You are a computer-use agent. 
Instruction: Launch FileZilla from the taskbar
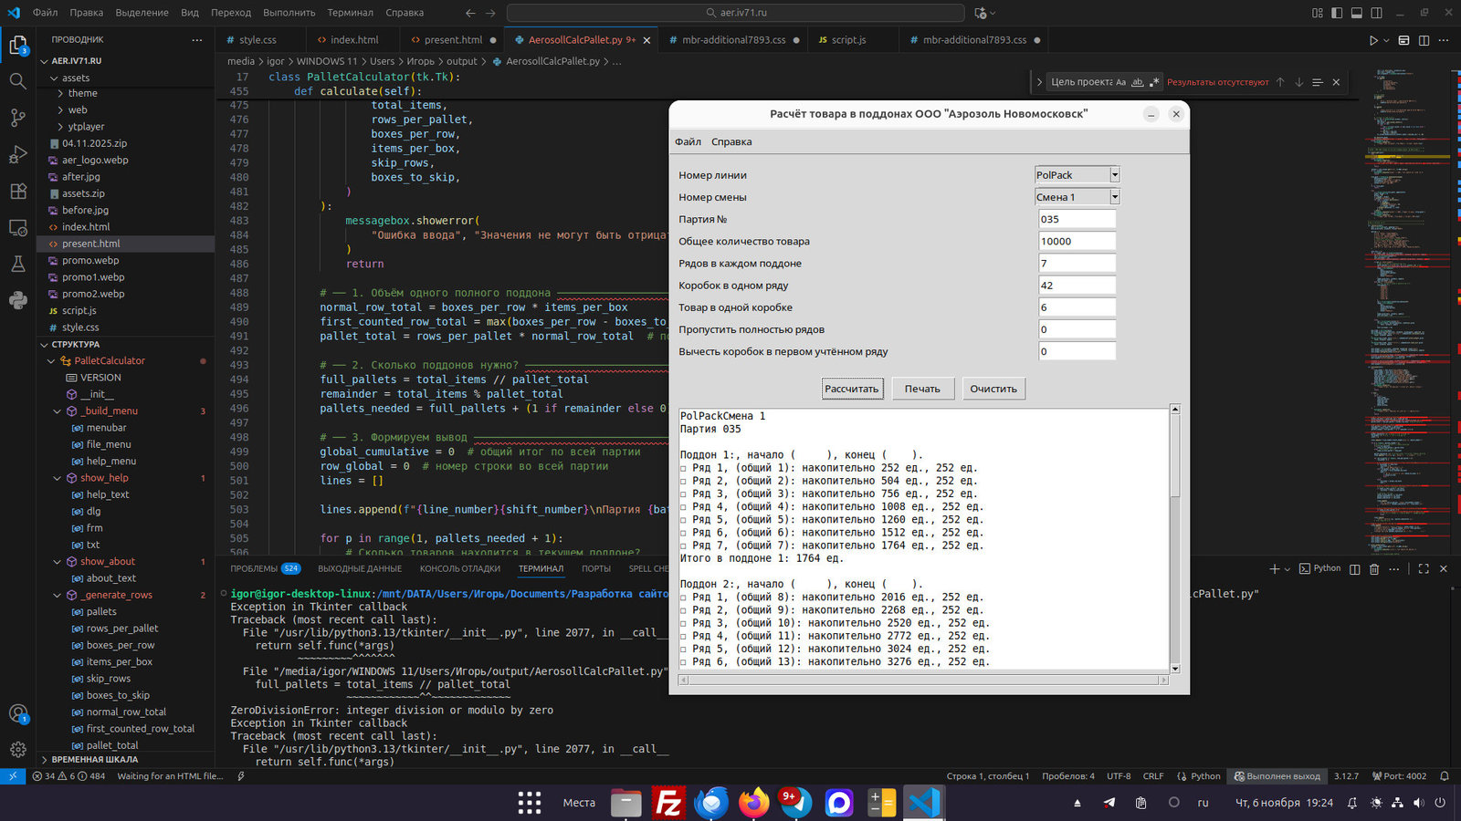668,803
